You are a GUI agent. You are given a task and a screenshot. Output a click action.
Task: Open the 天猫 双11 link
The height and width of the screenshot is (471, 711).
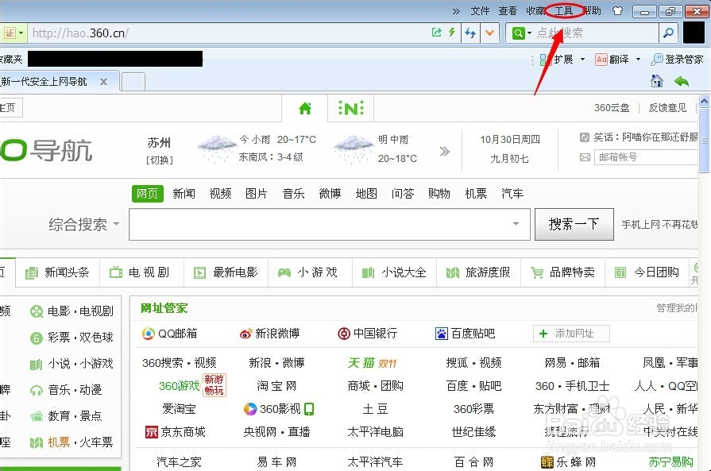(373, 363)
